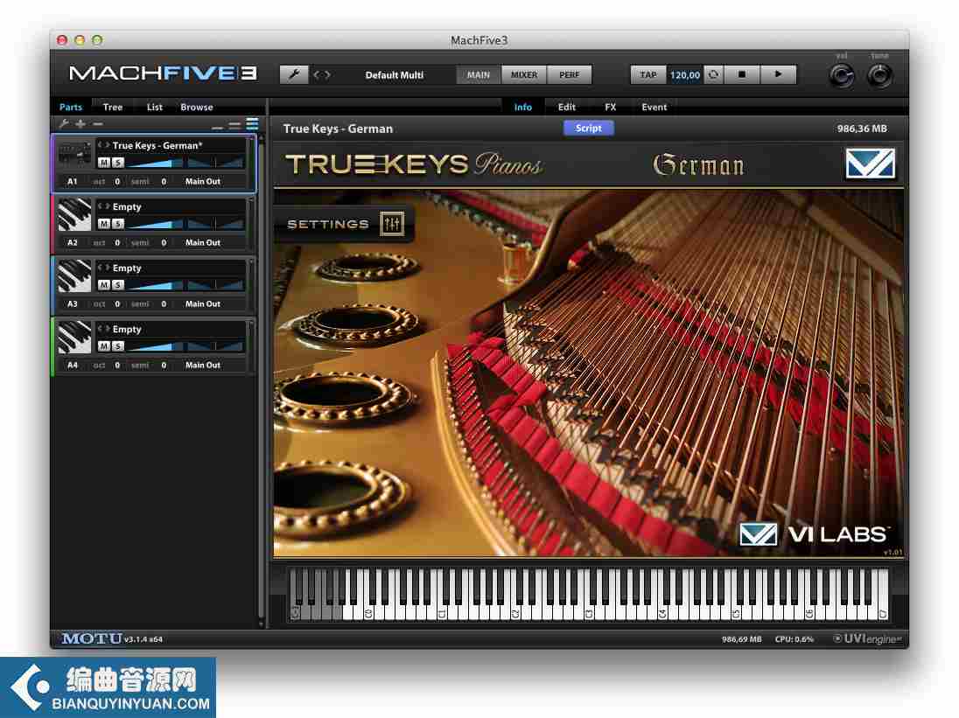
Task: Click the A4 part piano keys thumbnail
Action: click(74, 338)
